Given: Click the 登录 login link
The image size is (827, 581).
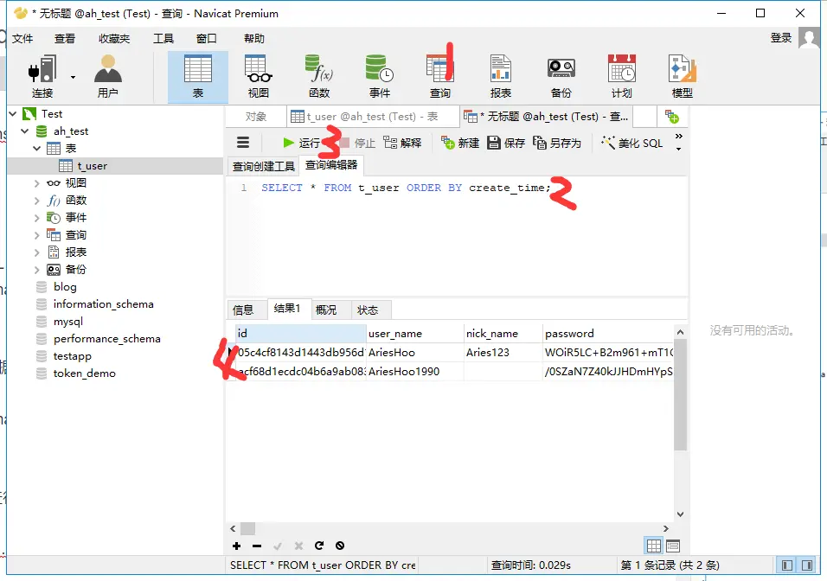Looking at the screenshot, I should coord(781,38).
